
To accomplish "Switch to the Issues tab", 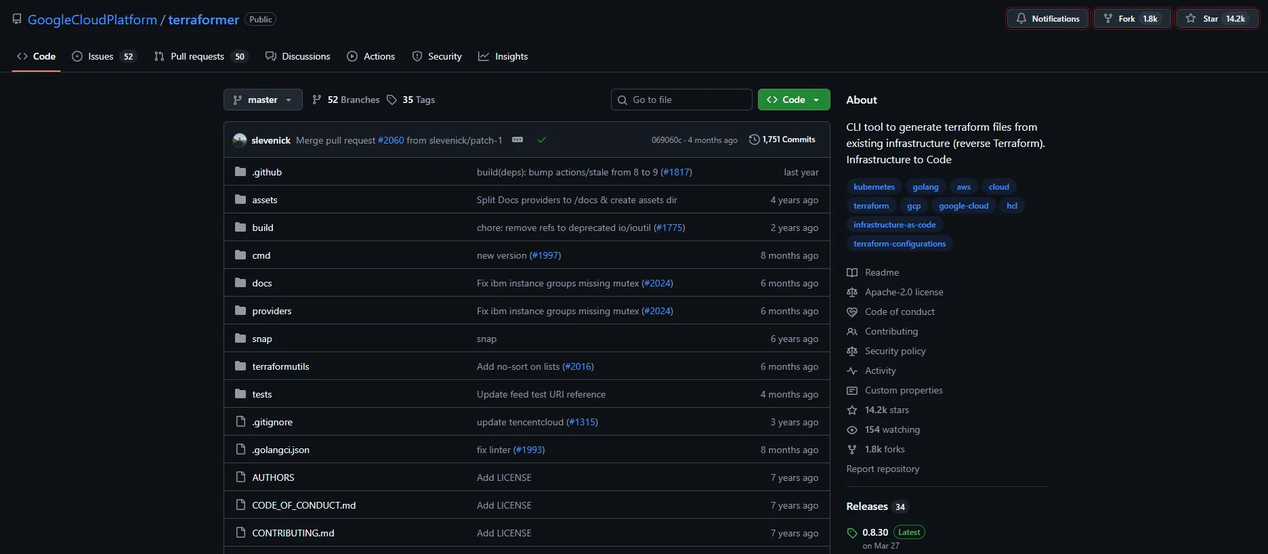I will tap(100, 56).
